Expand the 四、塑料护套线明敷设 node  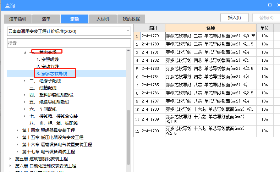[x=24, y=95]
